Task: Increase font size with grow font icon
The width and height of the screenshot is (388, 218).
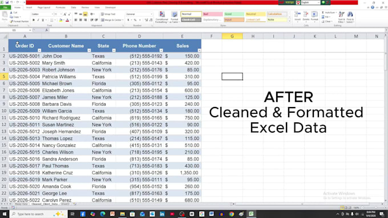Action: (x=65, y=14)
